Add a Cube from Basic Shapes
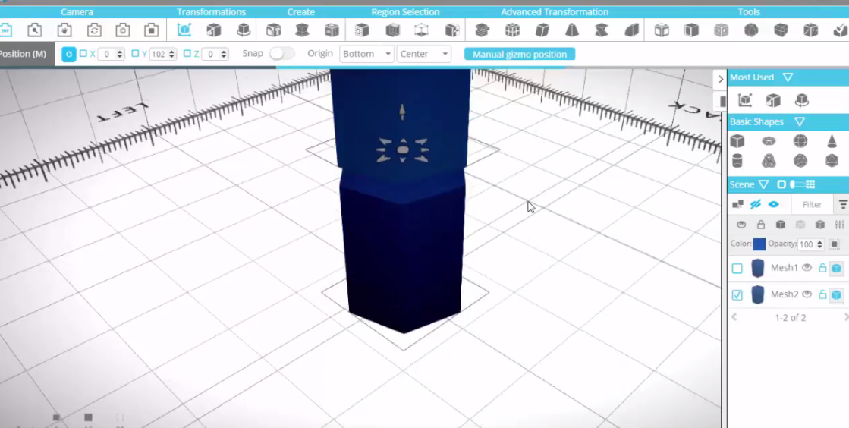Screen dimensions: 849x428 tap(737, 141)
